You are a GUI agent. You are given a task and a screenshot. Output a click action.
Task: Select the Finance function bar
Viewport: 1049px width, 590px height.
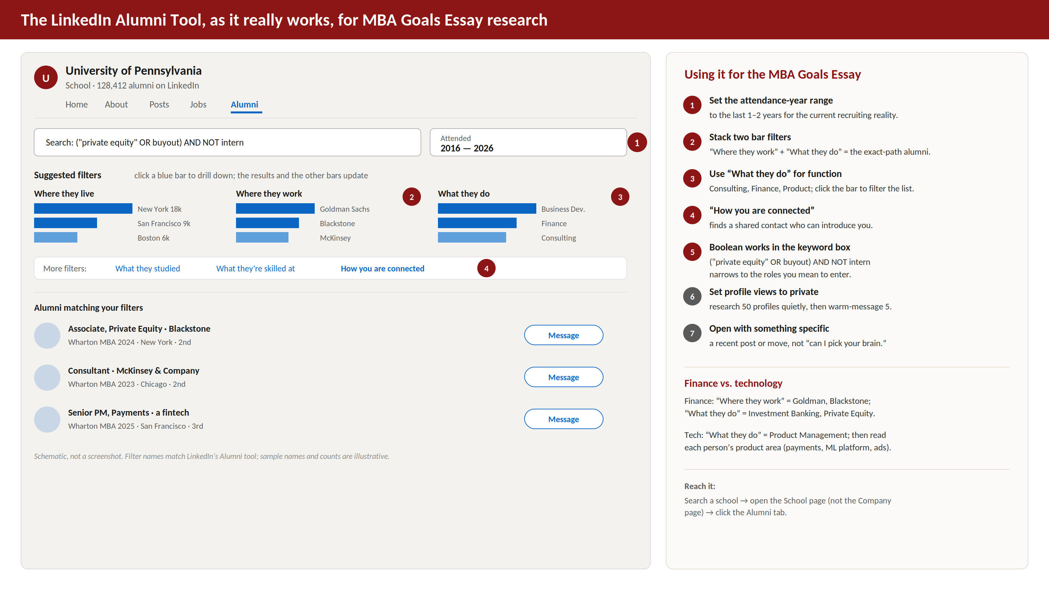(x=477, y=223)
